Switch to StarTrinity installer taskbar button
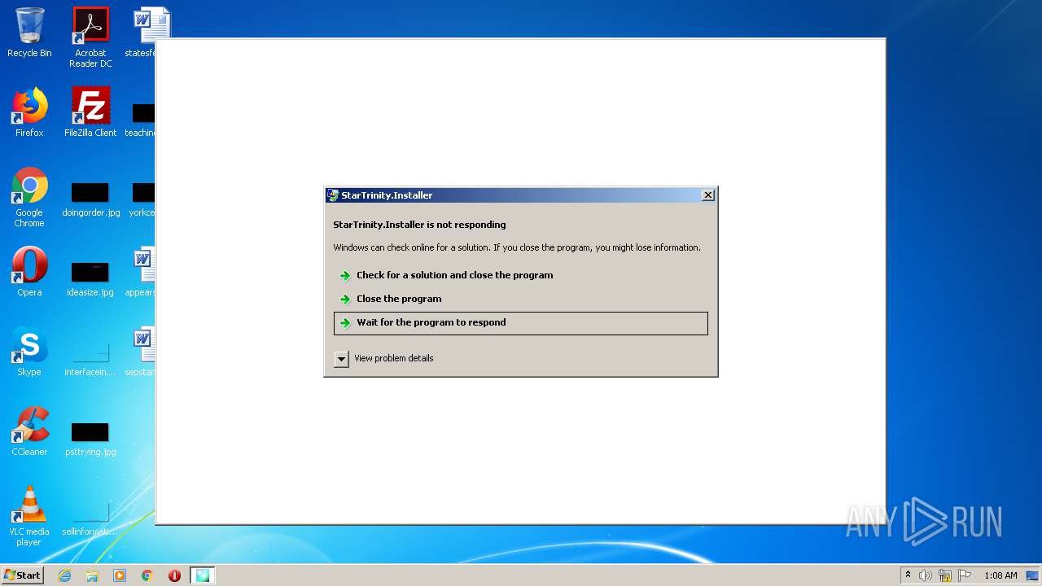The width and height of the screenshot is (1042, 586). click(202, 575)
